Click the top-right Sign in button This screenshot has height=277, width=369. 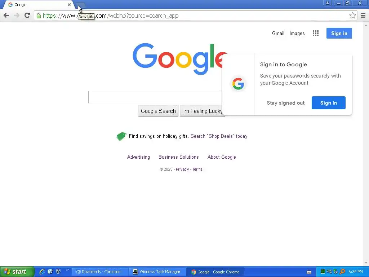point(339,33)
